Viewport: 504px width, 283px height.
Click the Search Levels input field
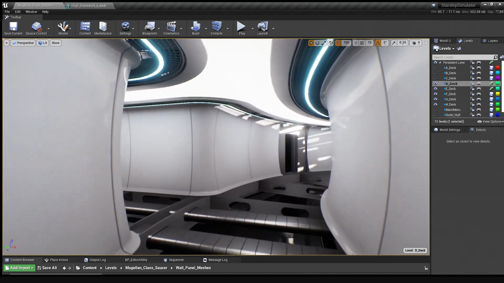point(462,57)
